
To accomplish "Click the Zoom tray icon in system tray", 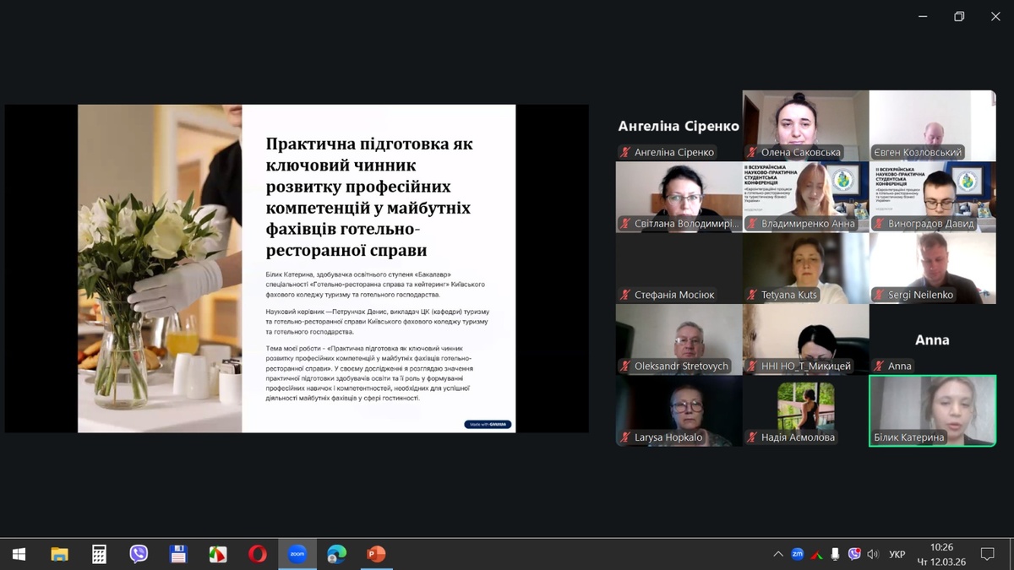I will point(797,554).
